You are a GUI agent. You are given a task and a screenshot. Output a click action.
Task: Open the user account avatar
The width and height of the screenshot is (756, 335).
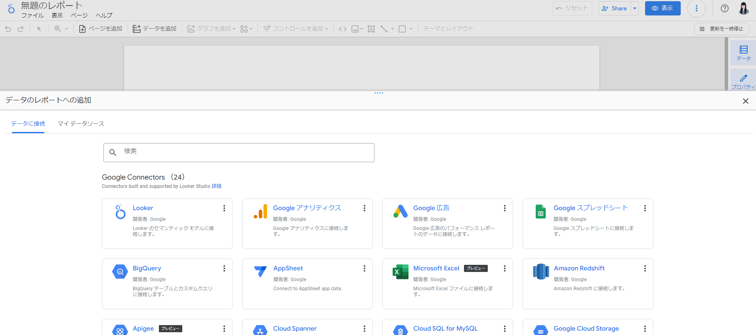(744, 8)
